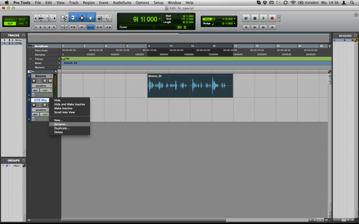Click the audio waveform zoom icon
This screenshot has height=224, width=359.
(41, 18)
